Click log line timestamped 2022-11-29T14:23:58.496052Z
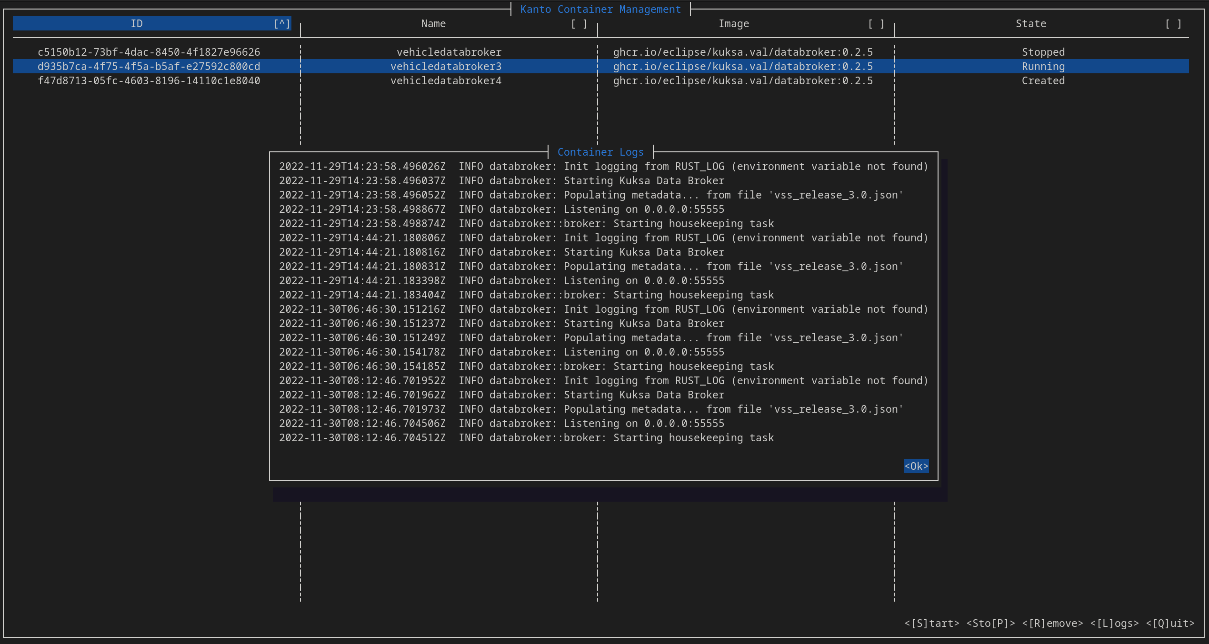 (x=591, y=195)
